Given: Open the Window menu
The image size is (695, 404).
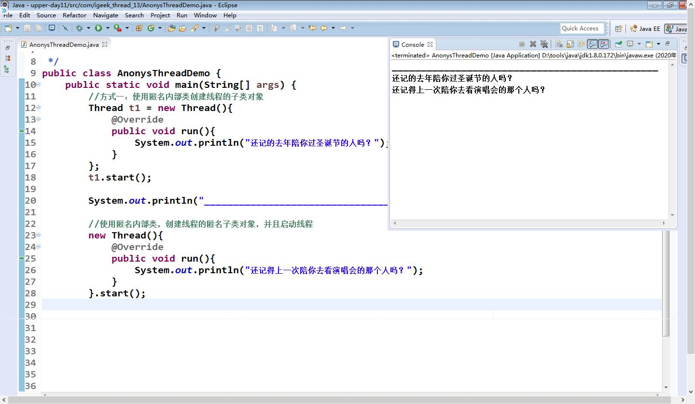Looking at the screenshot, I should [x=205, y=15].
